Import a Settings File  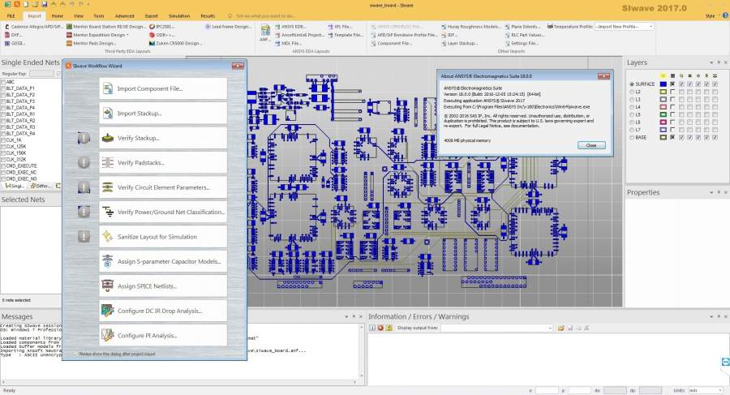pyautogui.click(x=522, y=43)
